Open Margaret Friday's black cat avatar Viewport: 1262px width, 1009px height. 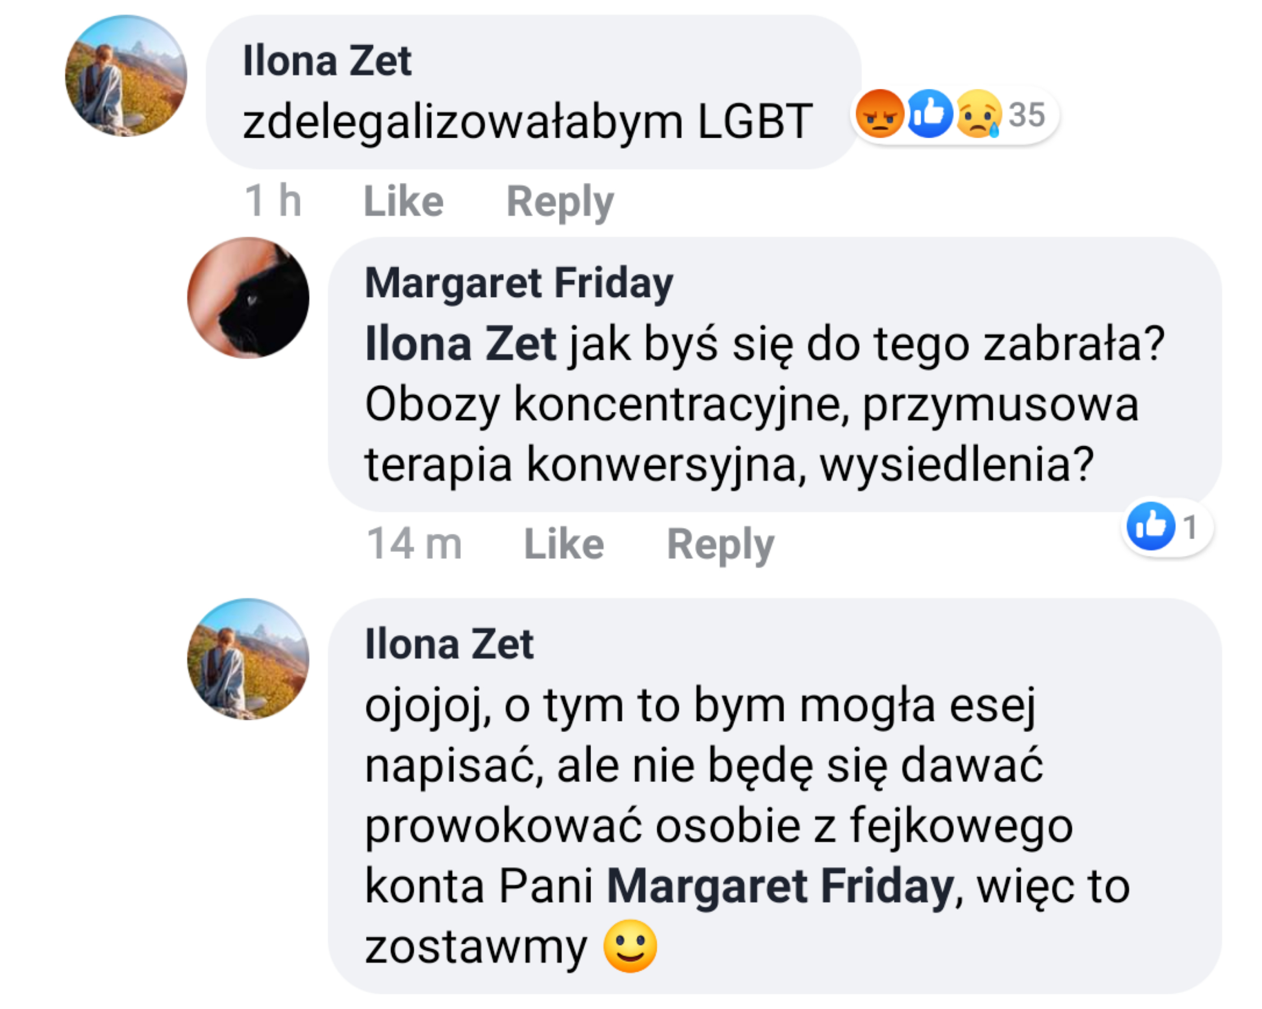click(248, 298)
